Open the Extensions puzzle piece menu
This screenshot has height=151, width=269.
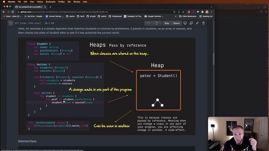[202, 12]
